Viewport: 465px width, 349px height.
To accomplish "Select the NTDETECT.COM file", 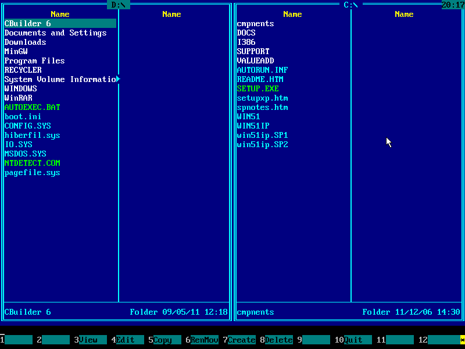I will click(33, 163).
